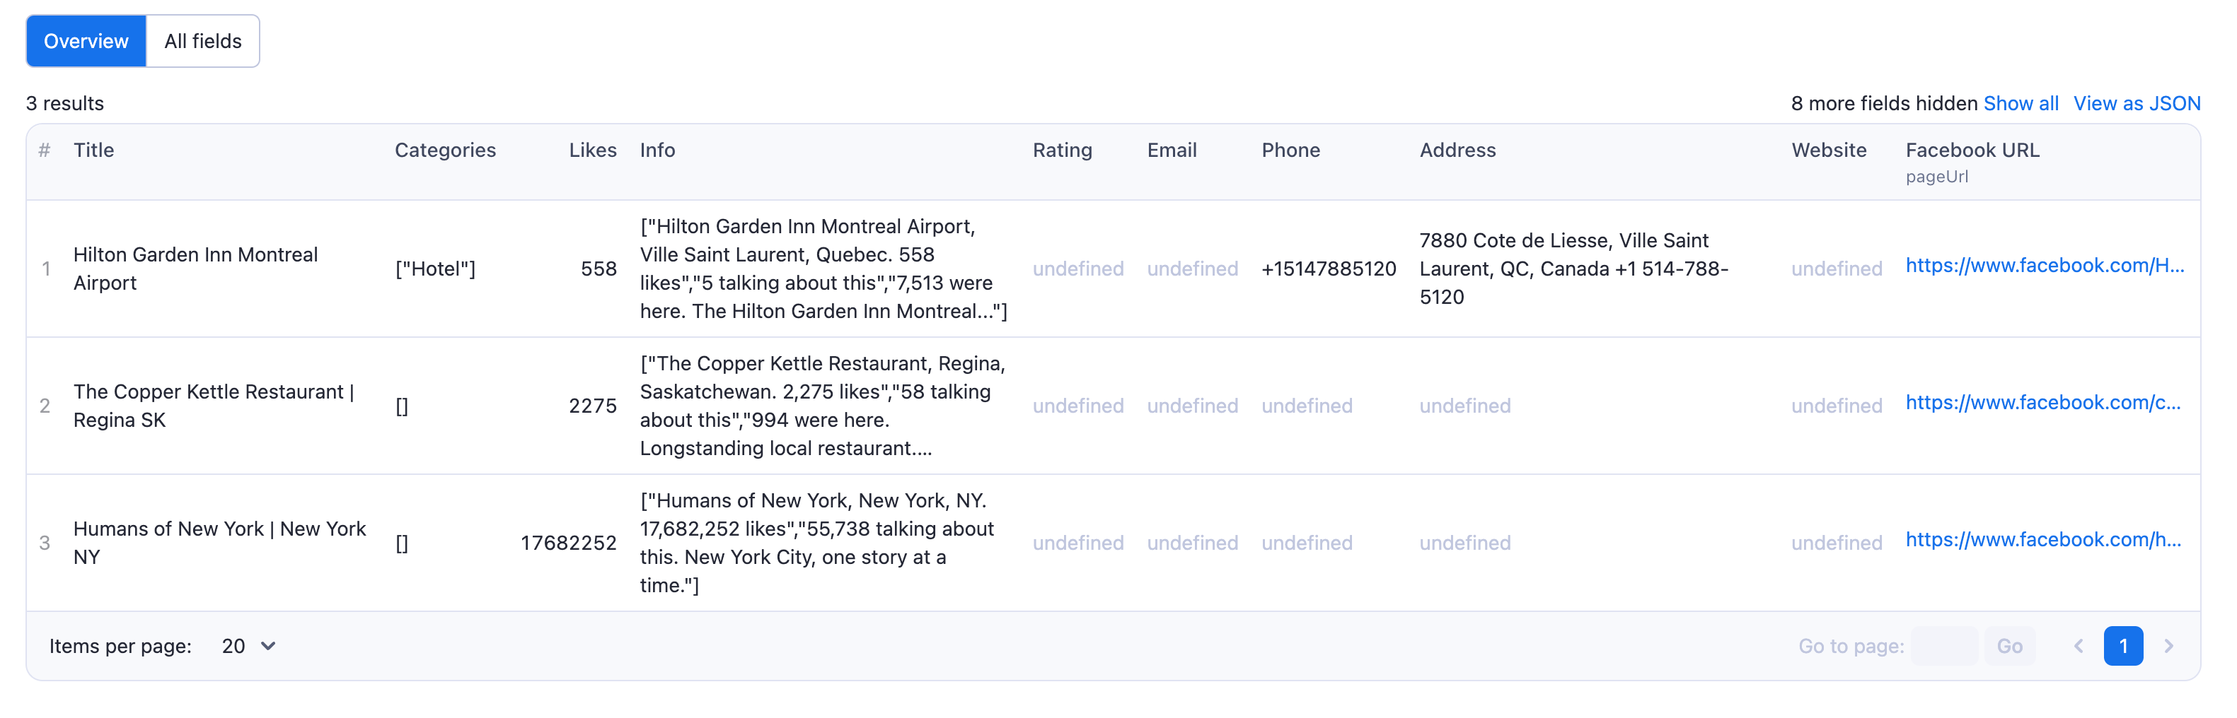Click the Facebook URL column header

pyautogui.click(x=1972, y=150)
